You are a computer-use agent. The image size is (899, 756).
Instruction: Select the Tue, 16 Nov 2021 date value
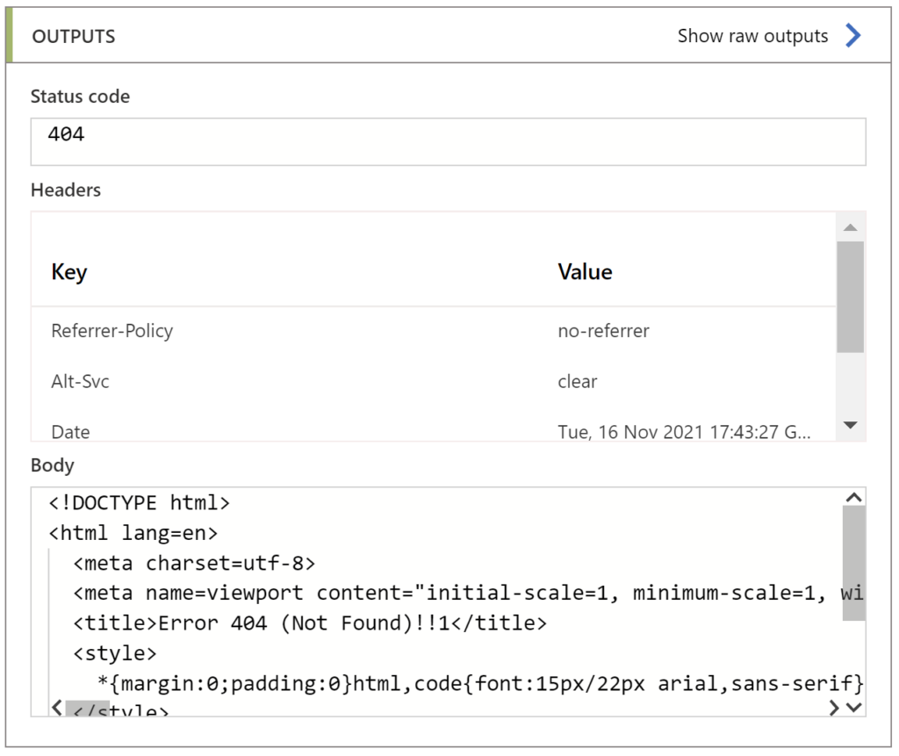[x=684, y=432]
